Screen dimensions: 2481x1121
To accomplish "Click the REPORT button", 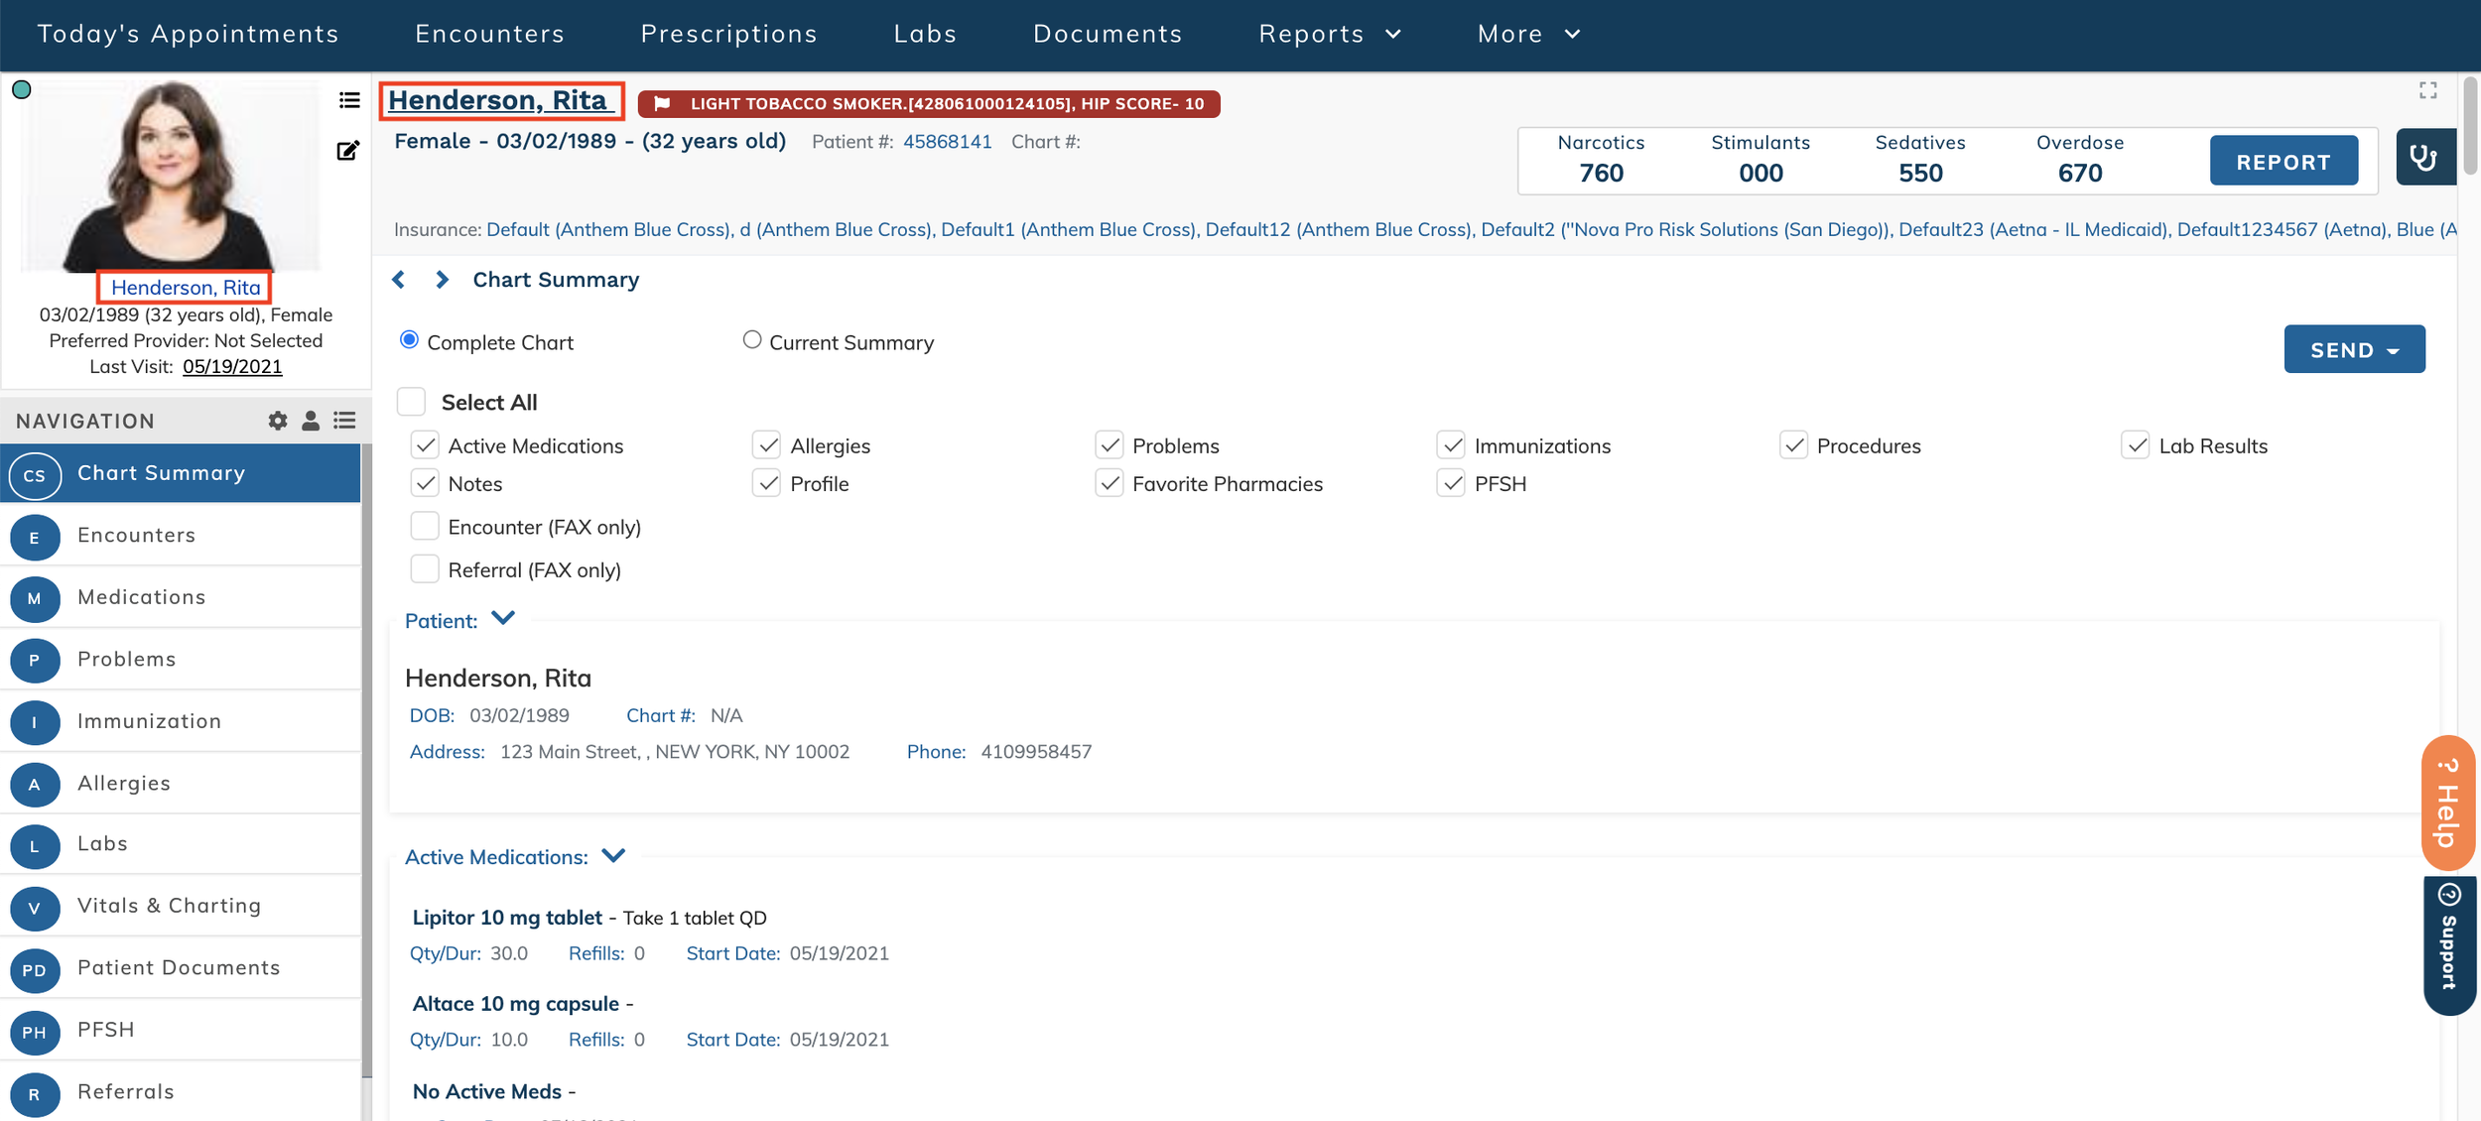I will (x=2283, y=162).
